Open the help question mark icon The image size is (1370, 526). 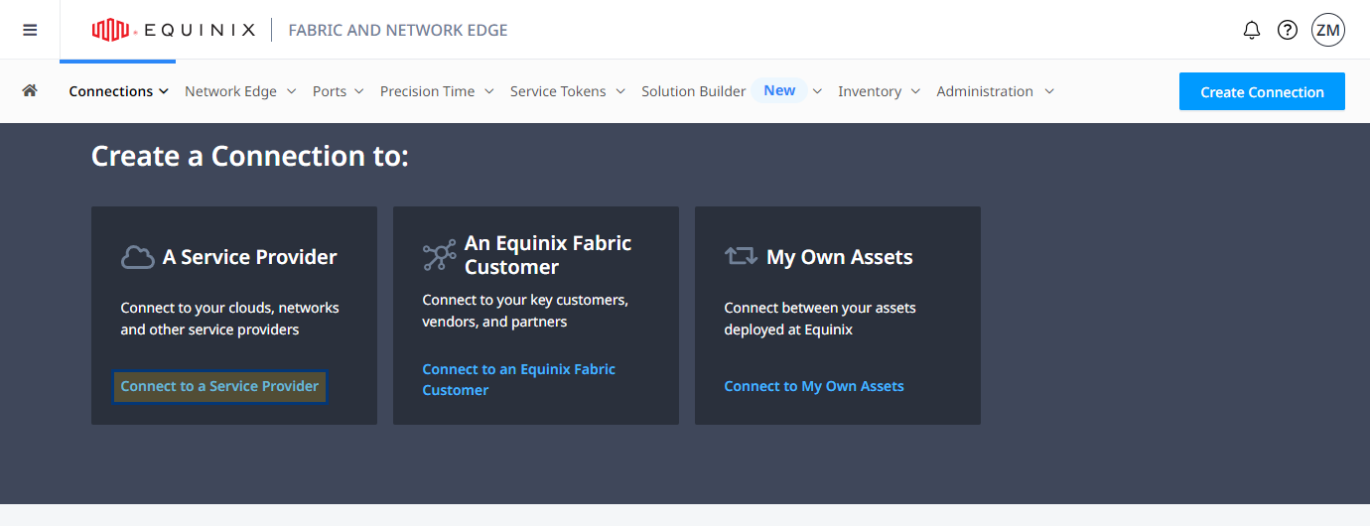[x=1288, y=30]
